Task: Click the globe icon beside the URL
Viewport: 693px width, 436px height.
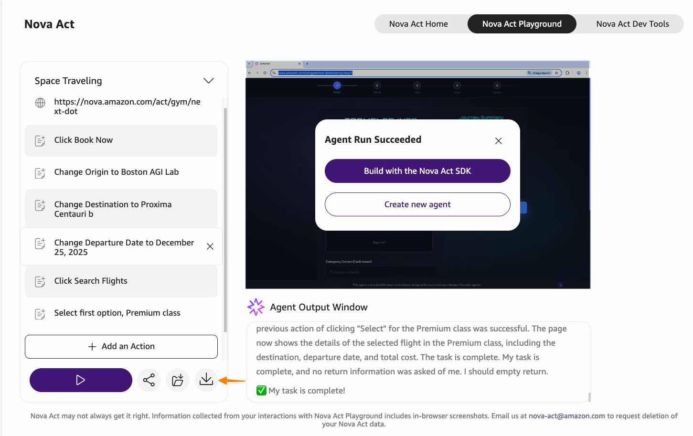Action: tap(41, 103)
